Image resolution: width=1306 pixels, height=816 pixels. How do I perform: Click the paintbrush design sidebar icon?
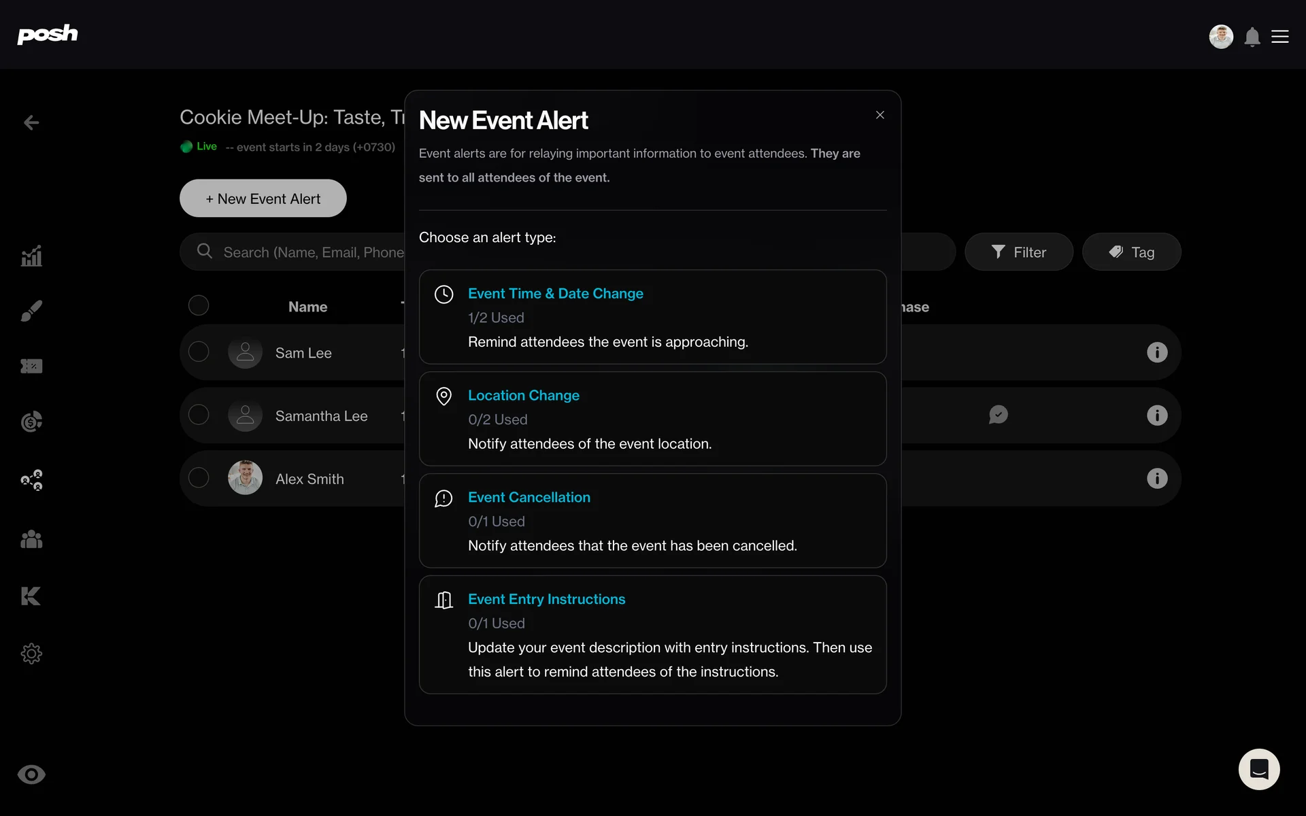coord(31,311)
